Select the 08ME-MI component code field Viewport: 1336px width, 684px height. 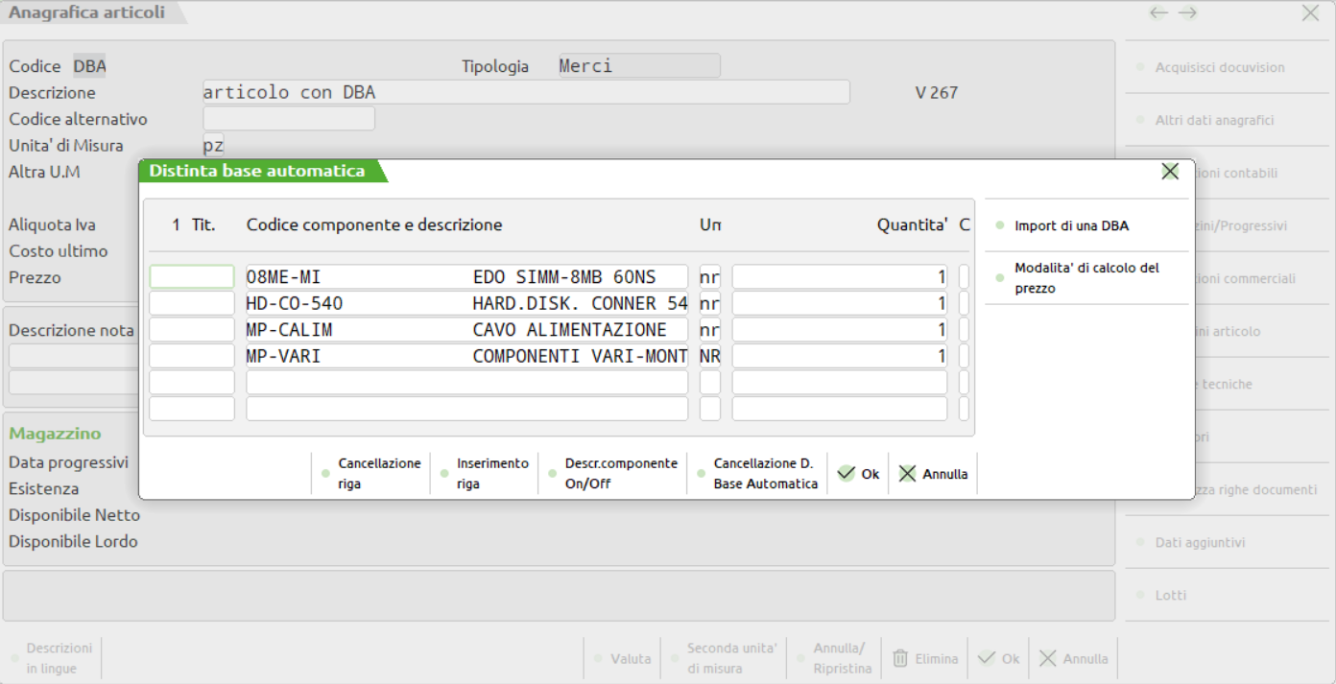[466, 277]
